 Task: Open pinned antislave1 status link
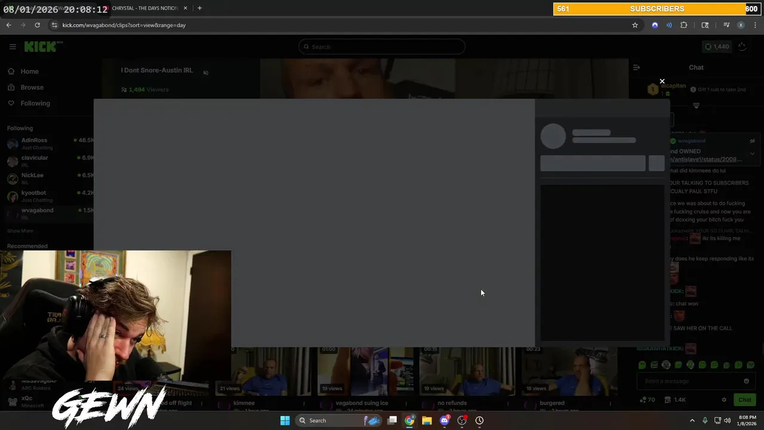tap(706, 159)
